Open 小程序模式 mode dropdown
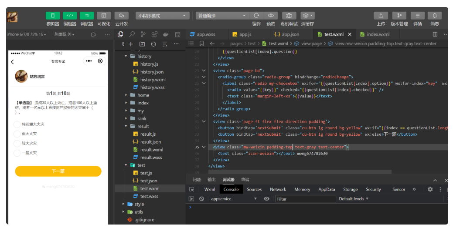The height and width of the screenshot is (228, 453). [x=162, y=16]
